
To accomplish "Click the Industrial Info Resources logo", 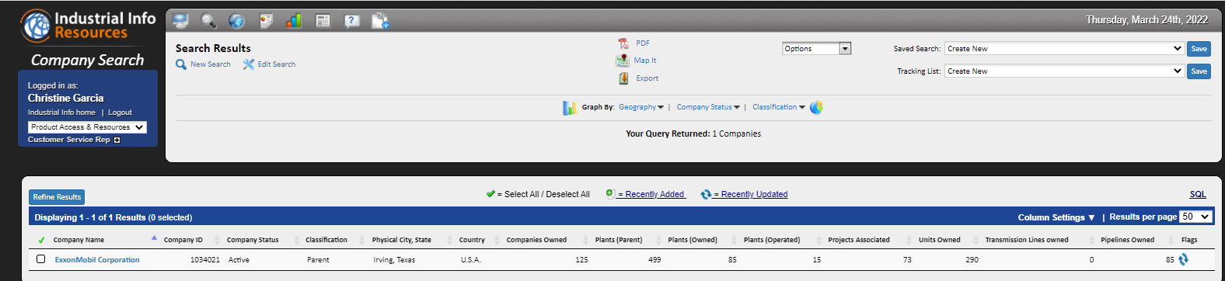I will 88,26.
